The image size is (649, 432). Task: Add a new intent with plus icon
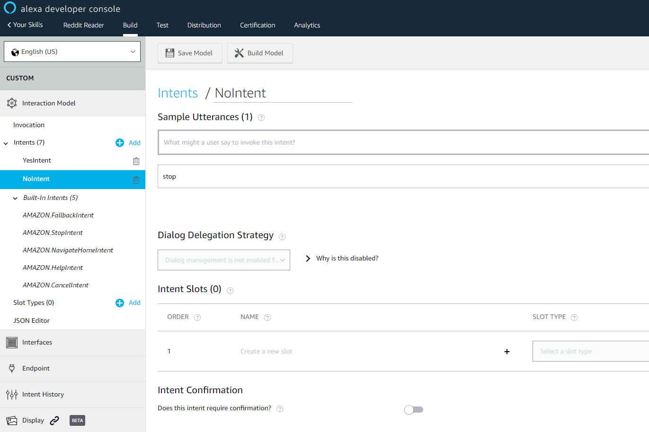coord(120,143)
